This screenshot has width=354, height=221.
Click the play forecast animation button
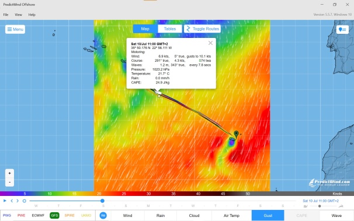(x=5, y=201)
